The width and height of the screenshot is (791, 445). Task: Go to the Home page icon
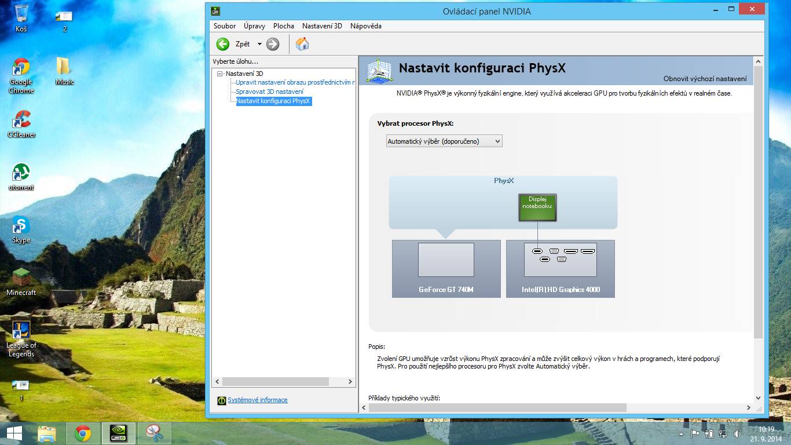pos(302,44)
